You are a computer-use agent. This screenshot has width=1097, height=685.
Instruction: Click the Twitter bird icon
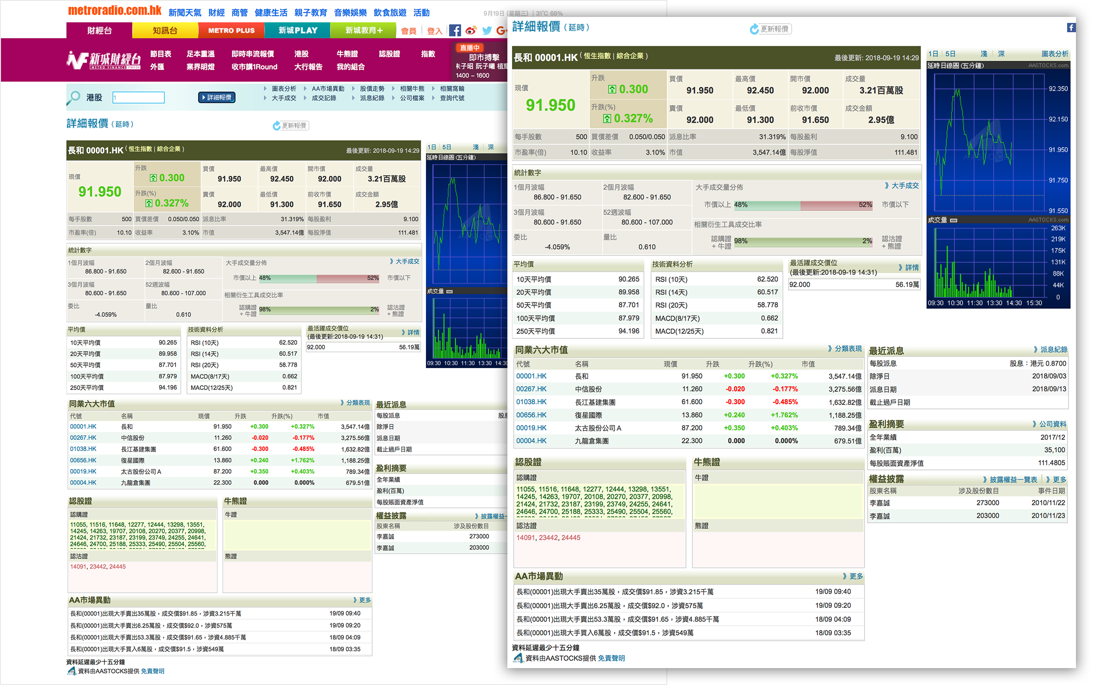click(x=487, y=31)
